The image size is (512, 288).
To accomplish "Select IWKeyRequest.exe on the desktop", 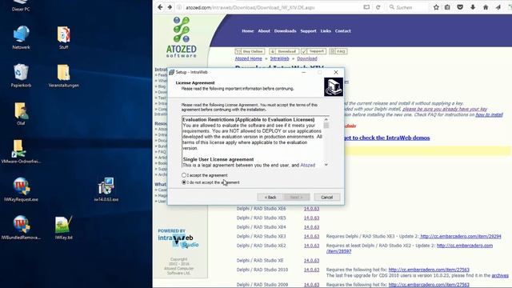I will (x=21, y=190).
